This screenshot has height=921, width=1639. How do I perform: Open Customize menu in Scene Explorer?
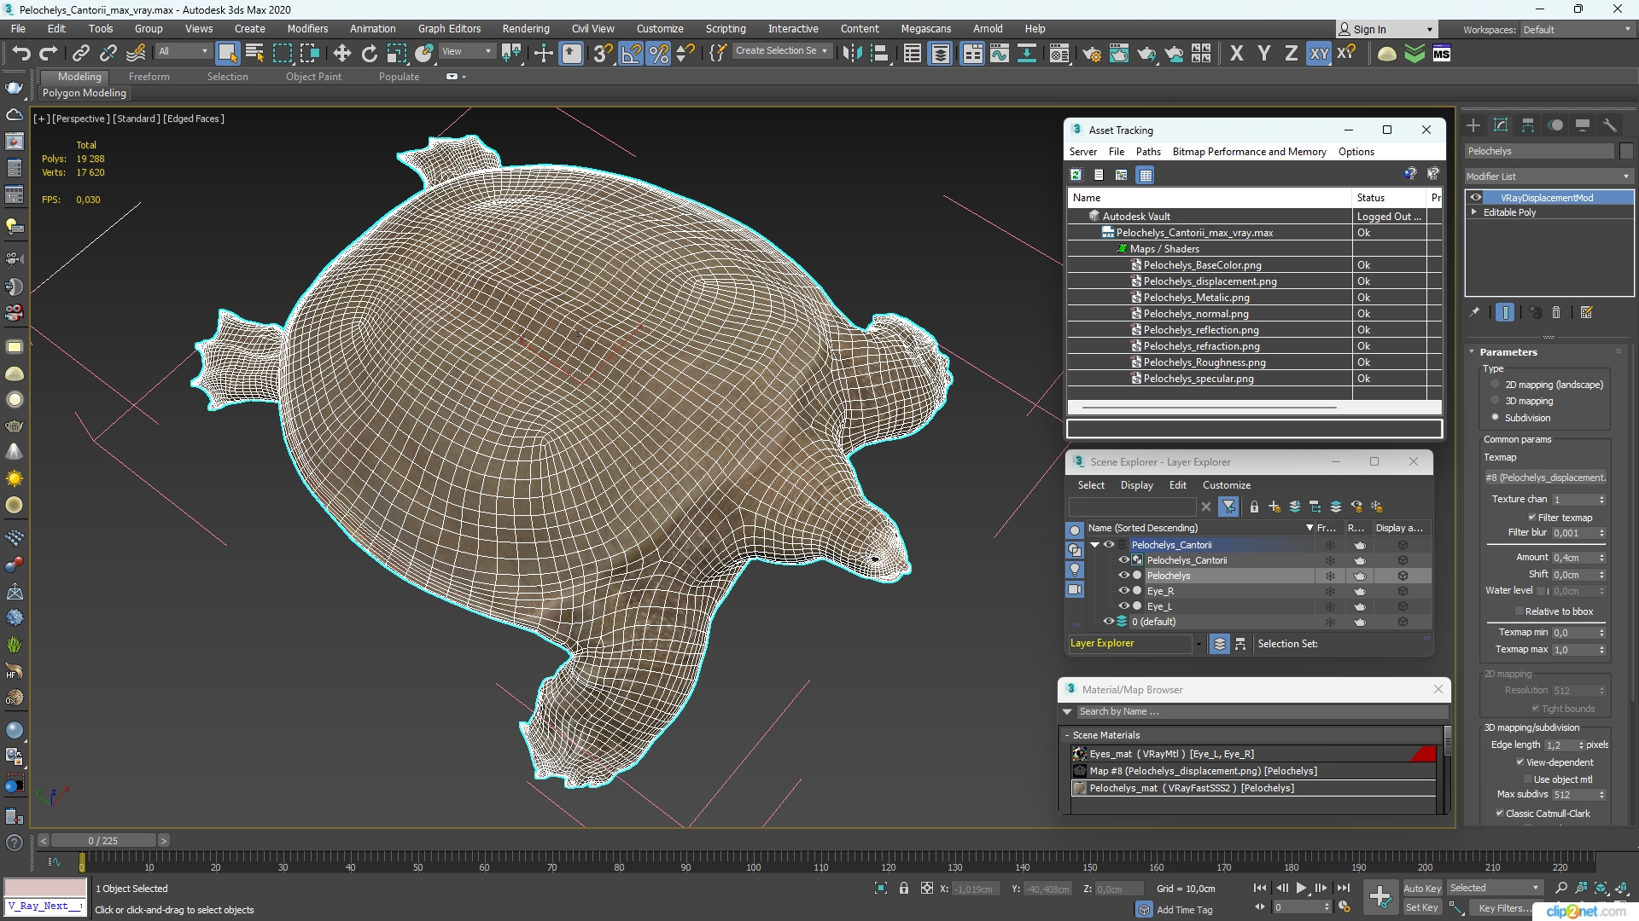tap(1226, 485)
